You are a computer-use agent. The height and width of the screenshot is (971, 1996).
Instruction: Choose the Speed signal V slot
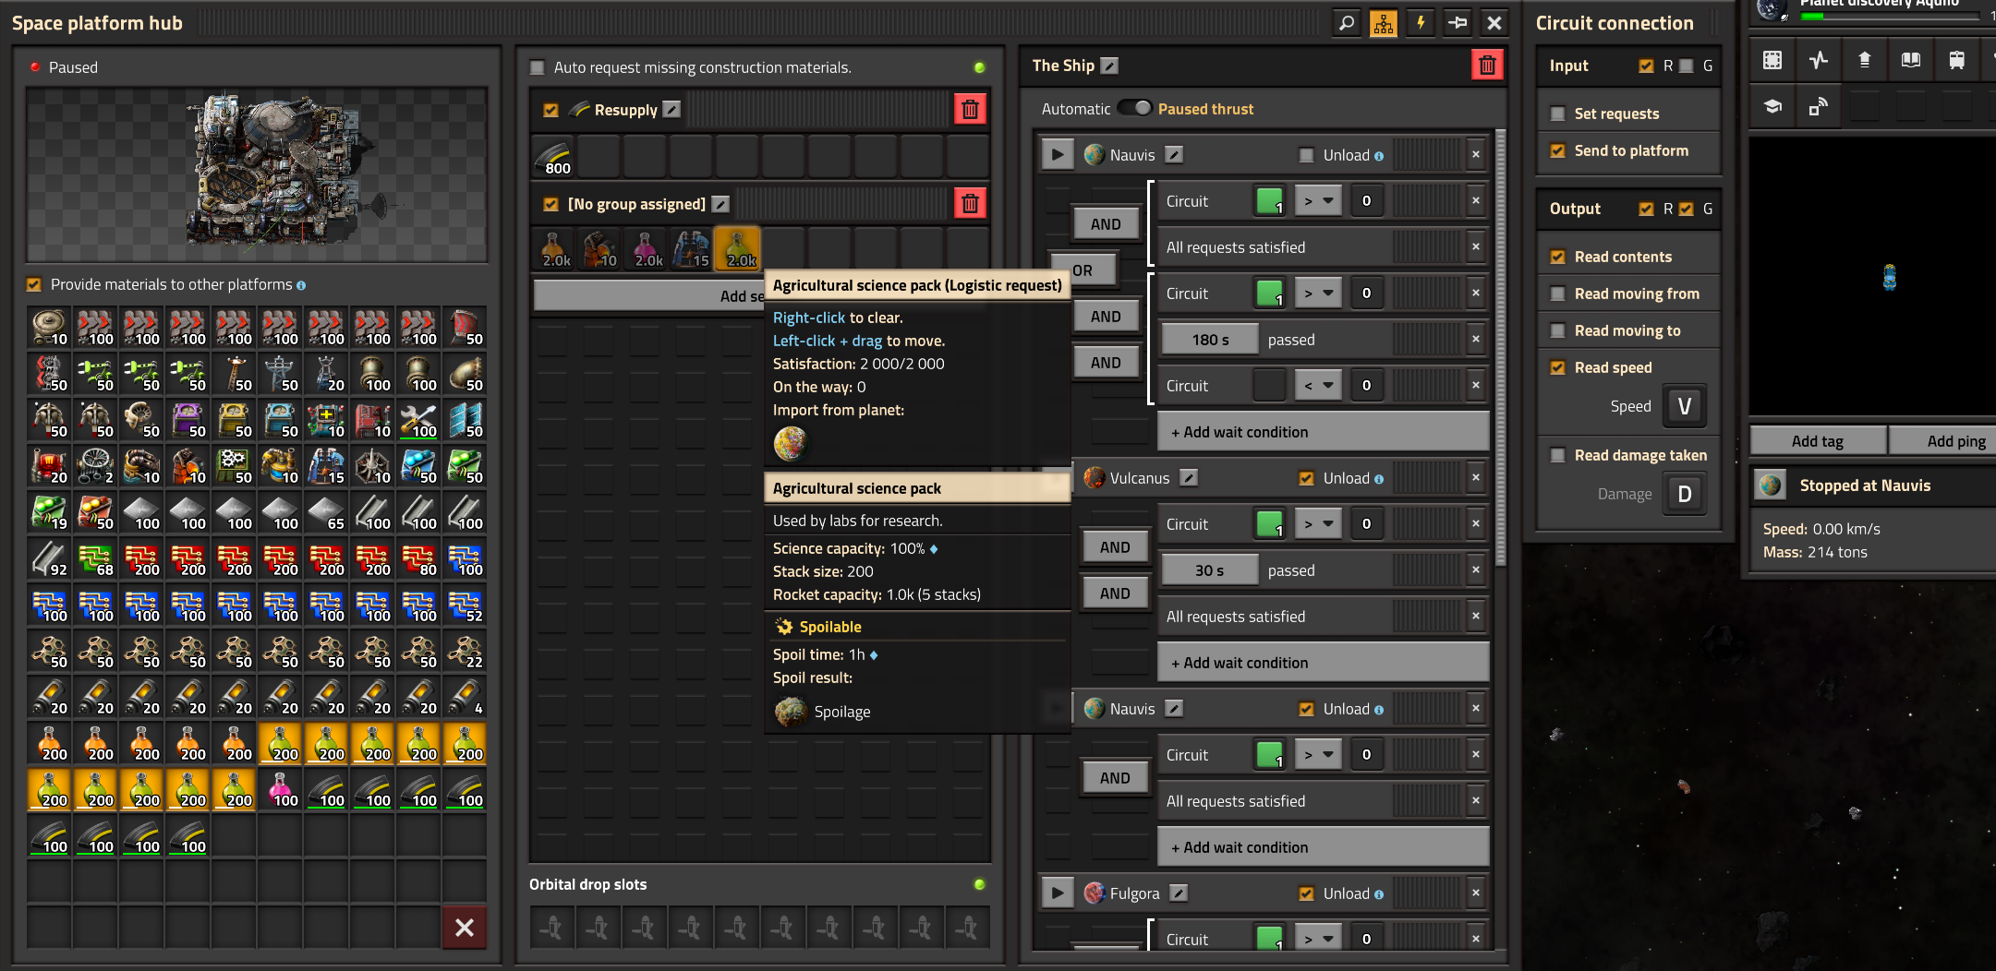[x=1685, y=406]
